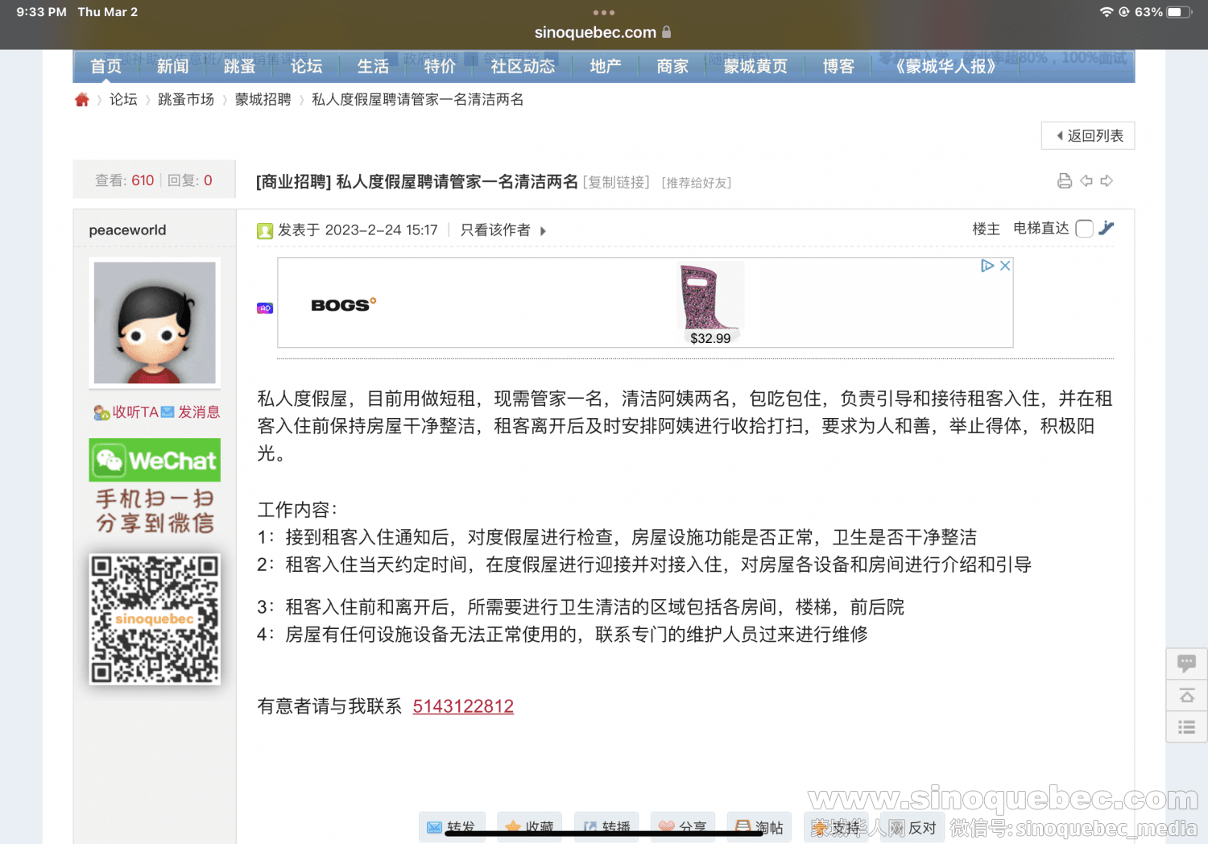Open the 论坛 navigation tab
The image size is (1208, 844).
(306, 67)
